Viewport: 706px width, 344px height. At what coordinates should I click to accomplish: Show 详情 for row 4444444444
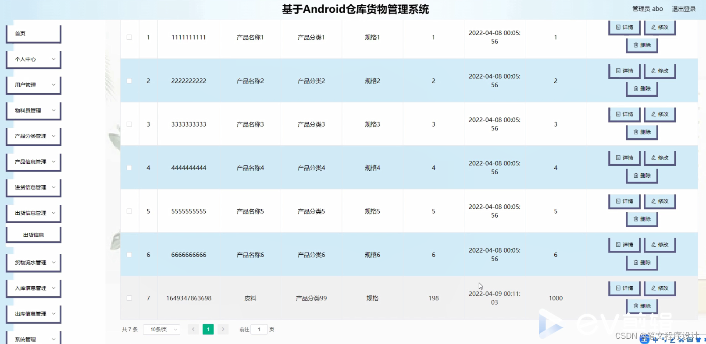pos(624,158)
